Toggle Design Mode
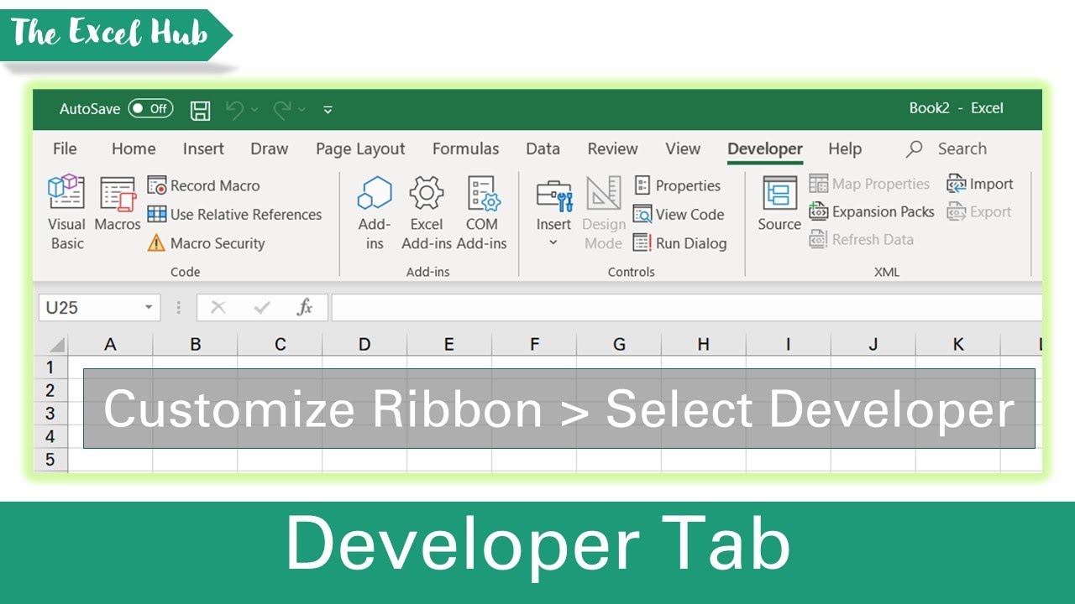The width and height of the screenshot is (1075, 604). (x=603, y=212)
